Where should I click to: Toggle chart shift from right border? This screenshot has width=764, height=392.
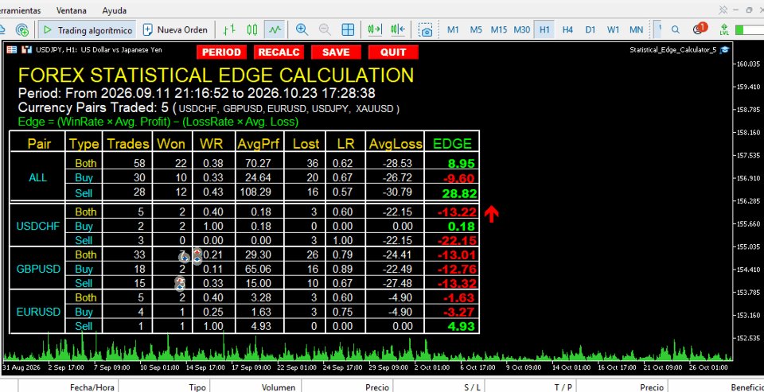click(x=399, y=29)
